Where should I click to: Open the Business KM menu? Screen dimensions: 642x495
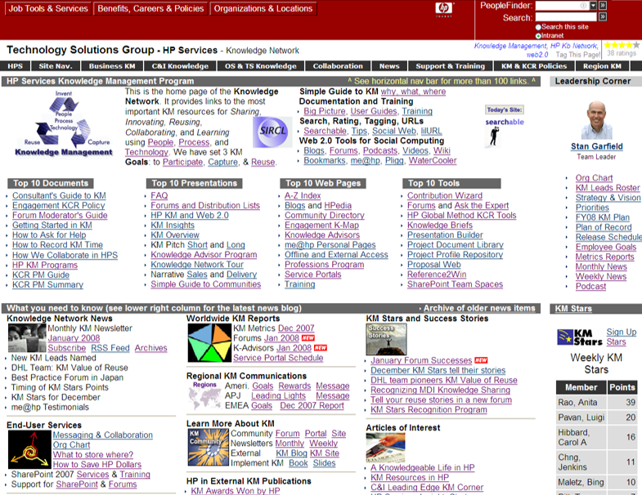(112, 66)
